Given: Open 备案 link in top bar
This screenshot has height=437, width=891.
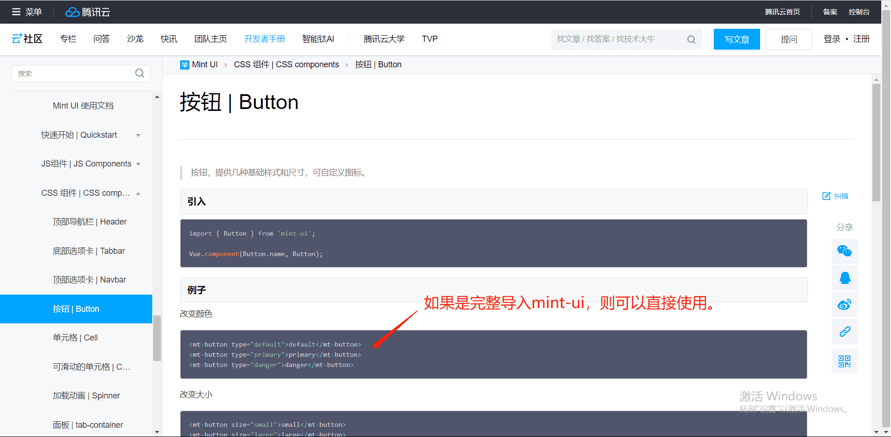Looking at the screenshot, I should click(x=830, y=12).
